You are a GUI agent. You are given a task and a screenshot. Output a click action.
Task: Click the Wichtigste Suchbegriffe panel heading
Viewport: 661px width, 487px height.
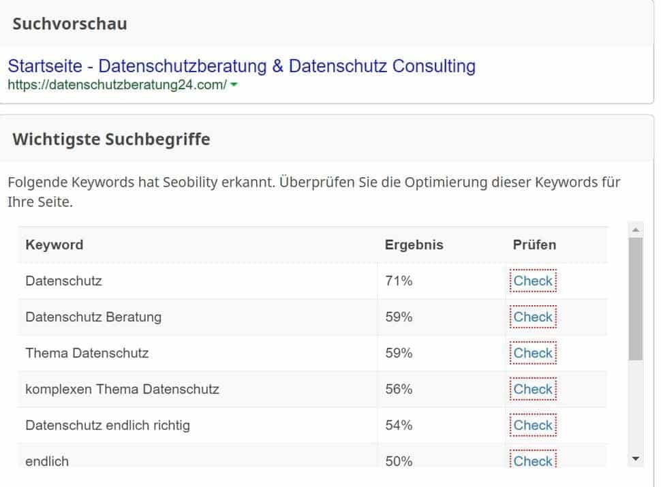[111, 140]
